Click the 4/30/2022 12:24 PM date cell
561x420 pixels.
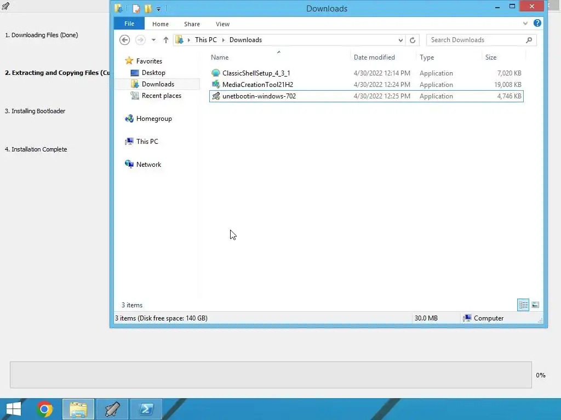click(x=382, y=85)
